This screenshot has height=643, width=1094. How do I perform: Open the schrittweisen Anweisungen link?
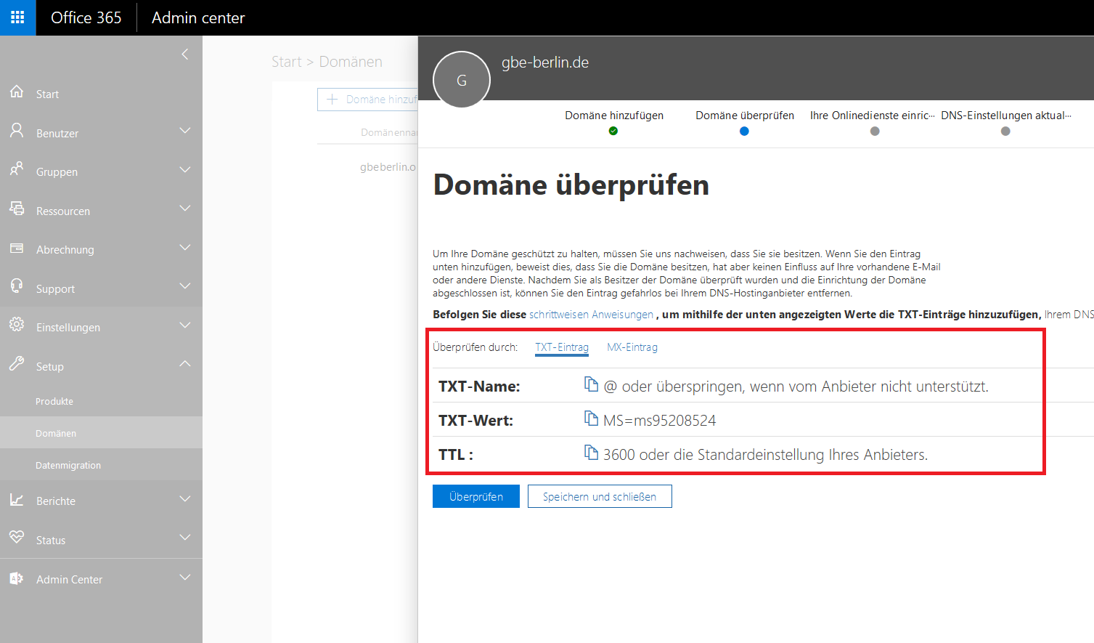[591, 315]
